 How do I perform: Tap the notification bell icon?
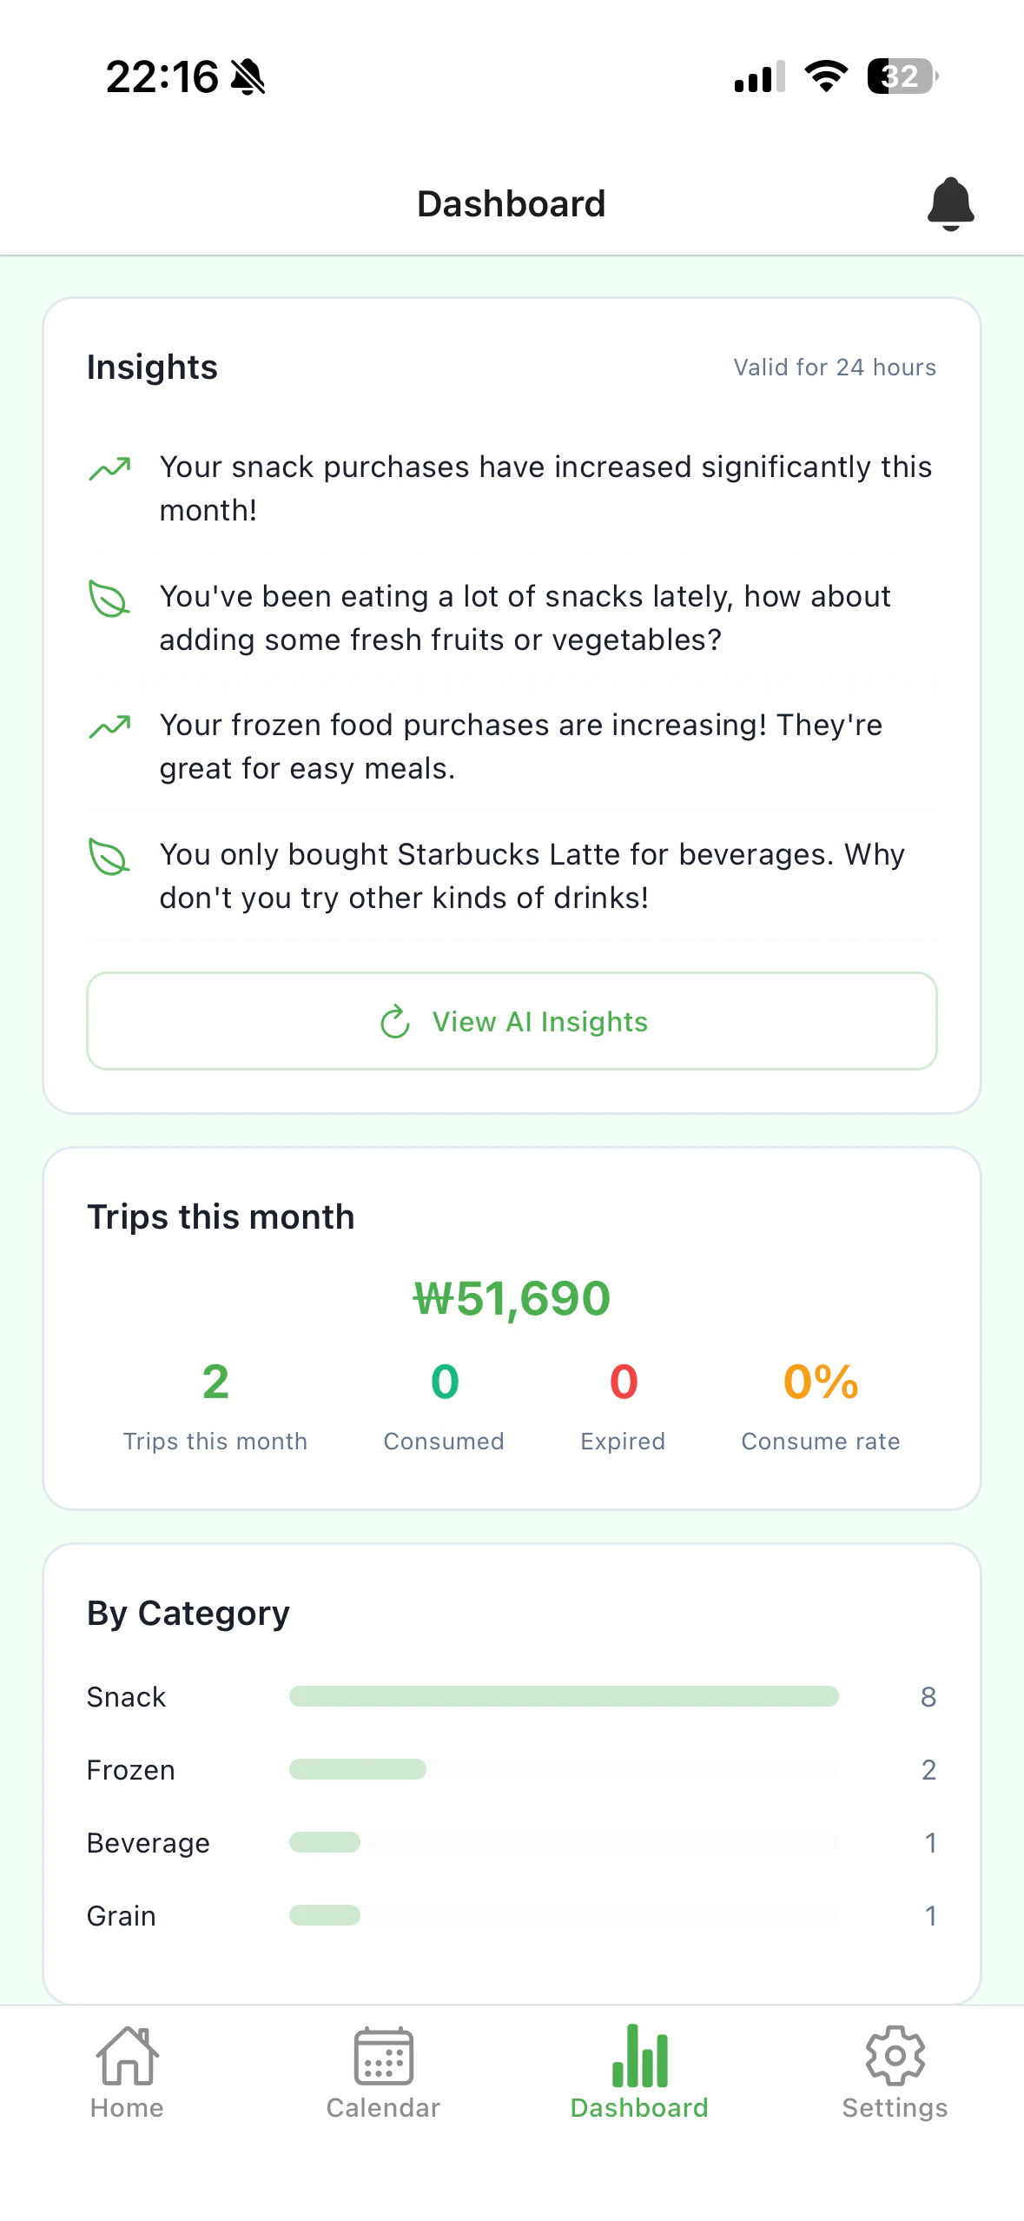[950, 204]
